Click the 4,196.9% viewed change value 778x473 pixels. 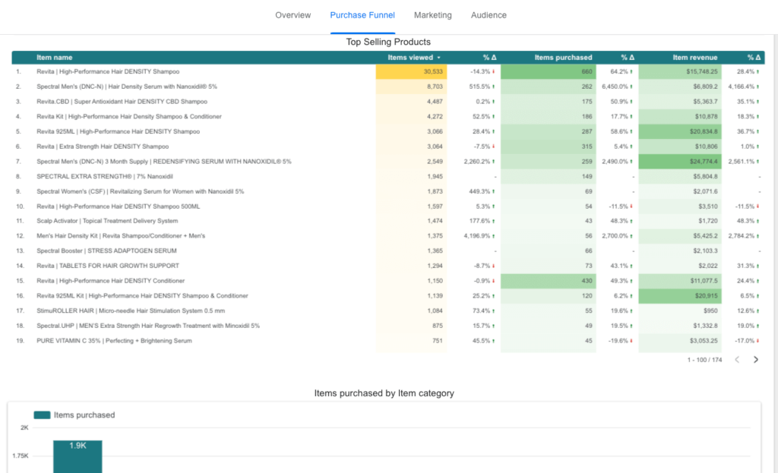(477, 236)
